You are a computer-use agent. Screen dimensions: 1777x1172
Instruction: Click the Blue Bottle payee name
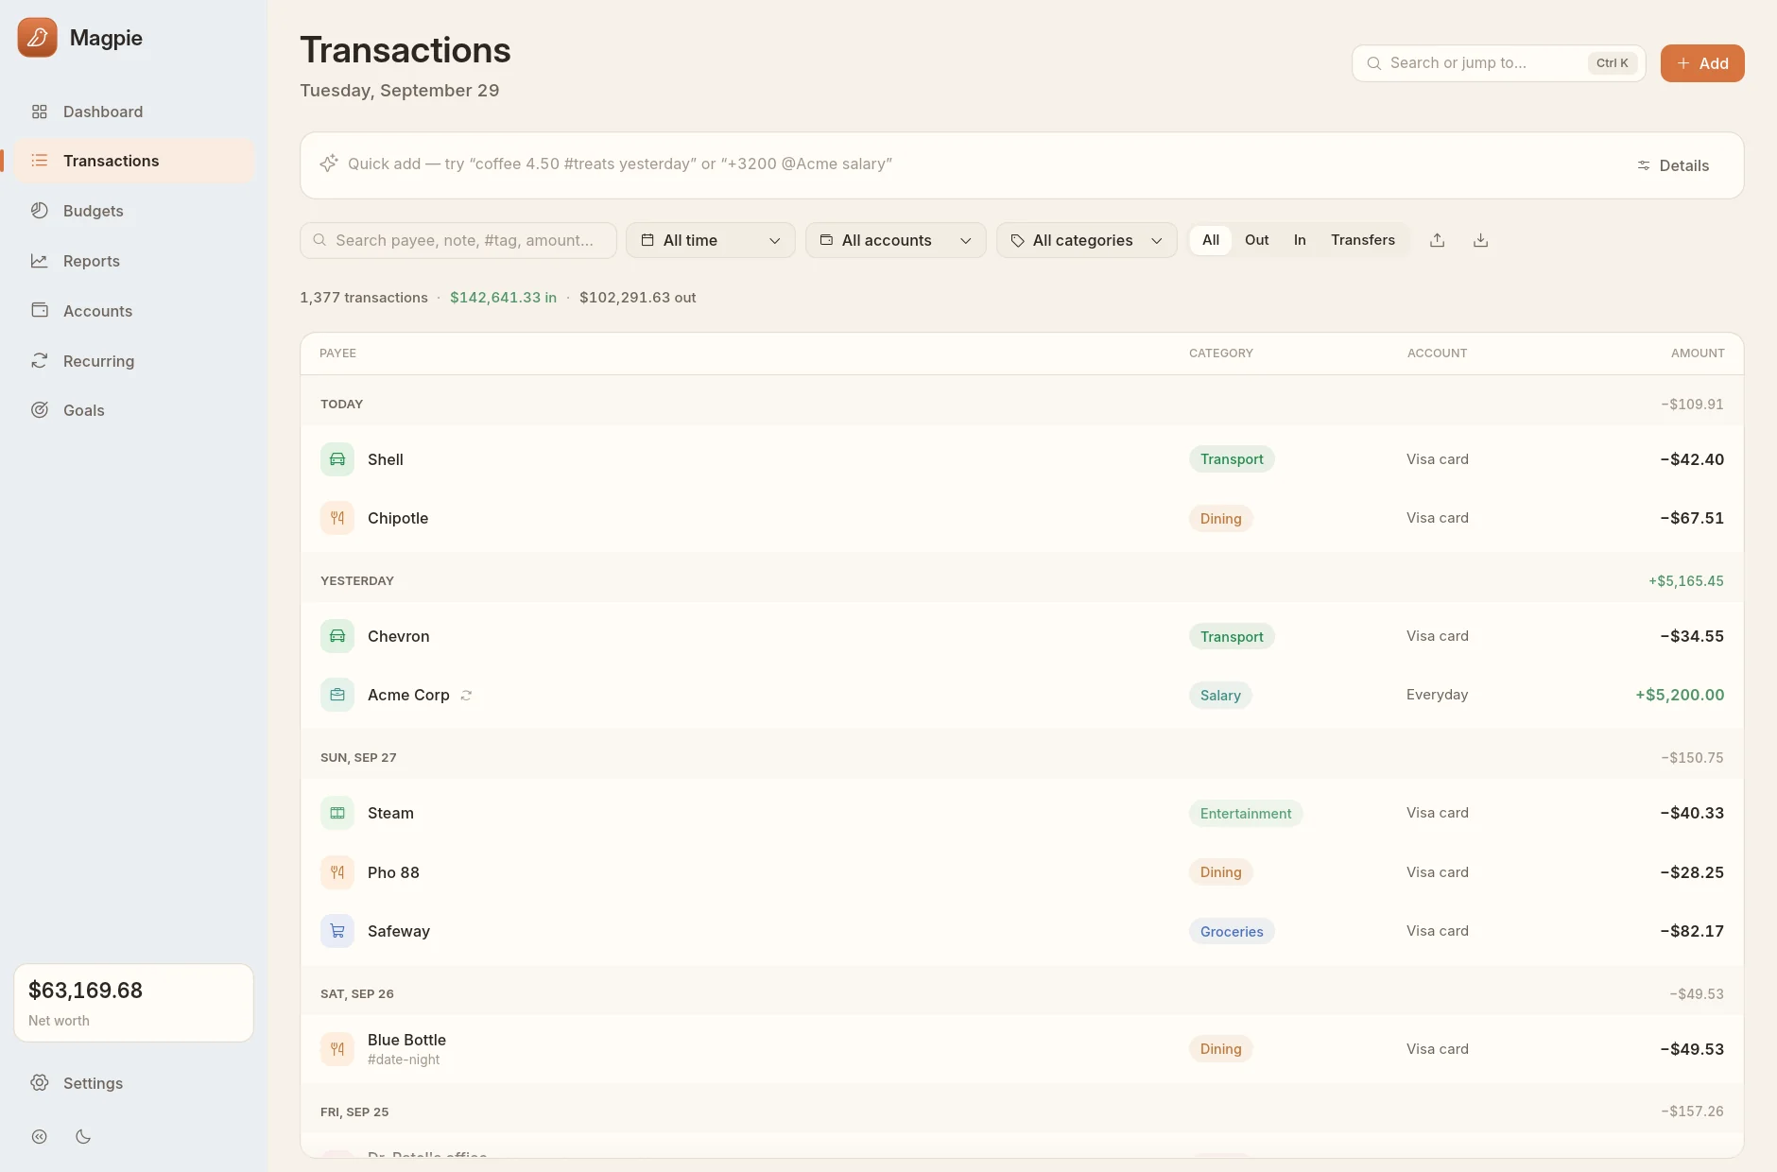pos(406,1040)
